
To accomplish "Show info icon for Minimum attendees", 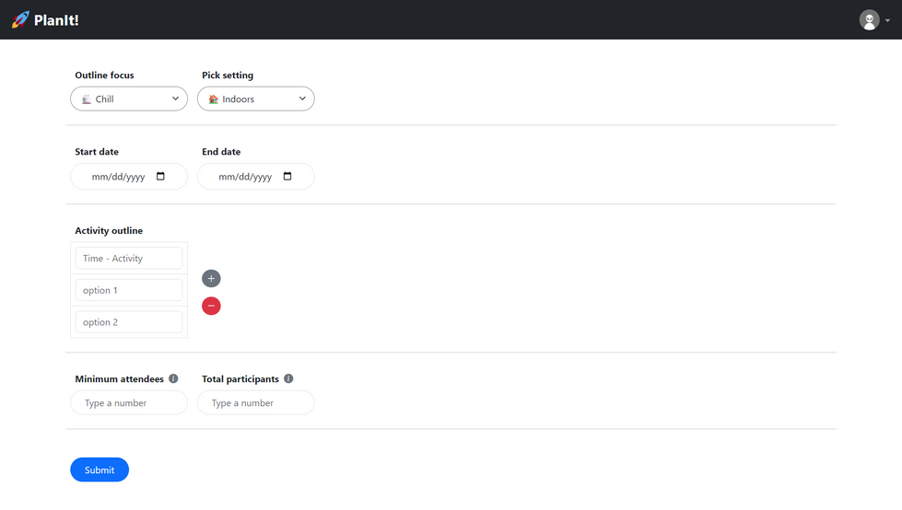I will tap(173, 378).
